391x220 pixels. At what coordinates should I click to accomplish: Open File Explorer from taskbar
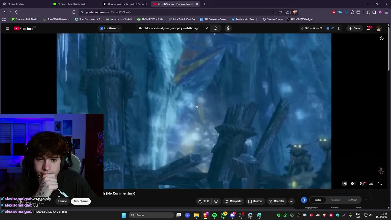196,215
